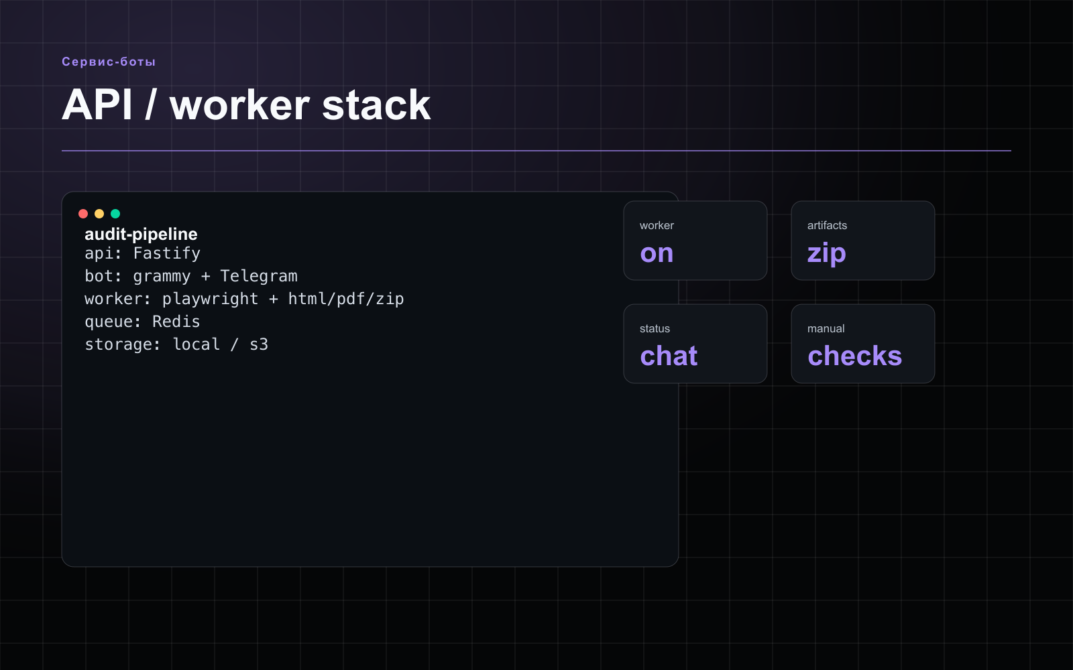Select the worker on card
This screenshot has width=1073, height=670.
(x=695, y=241)
